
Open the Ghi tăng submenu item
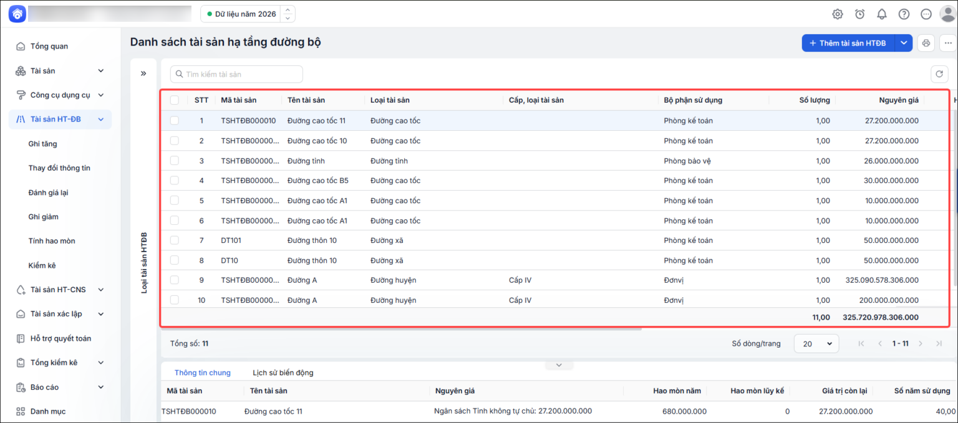coord(43,144)
